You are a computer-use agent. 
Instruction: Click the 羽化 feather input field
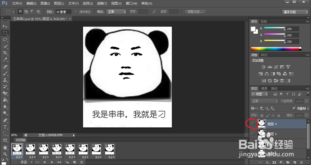tap(63, 12)
